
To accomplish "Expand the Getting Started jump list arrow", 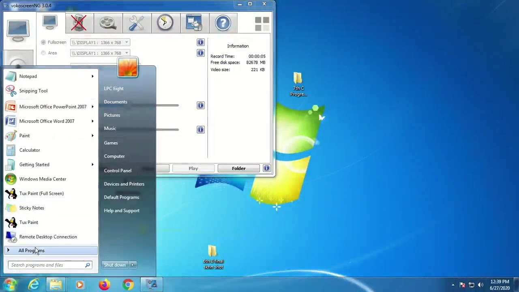I will 92,165.
